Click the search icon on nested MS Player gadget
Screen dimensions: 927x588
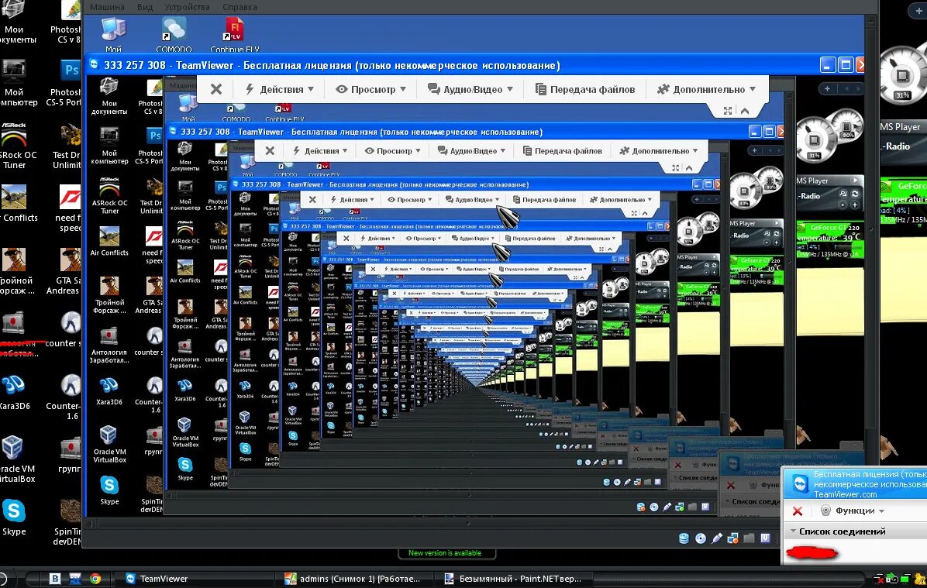pyautogui.click(x=843, y=194)
